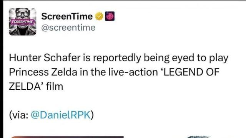Click the 'LEGEND OF' capitalized title text
Viewport: 246px width, 138px height.
coord(191,72)
